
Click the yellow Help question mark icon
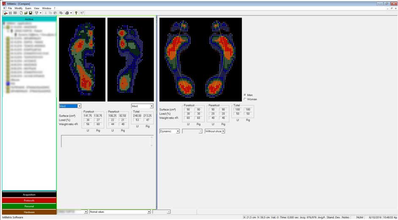[x=76, y=13]
